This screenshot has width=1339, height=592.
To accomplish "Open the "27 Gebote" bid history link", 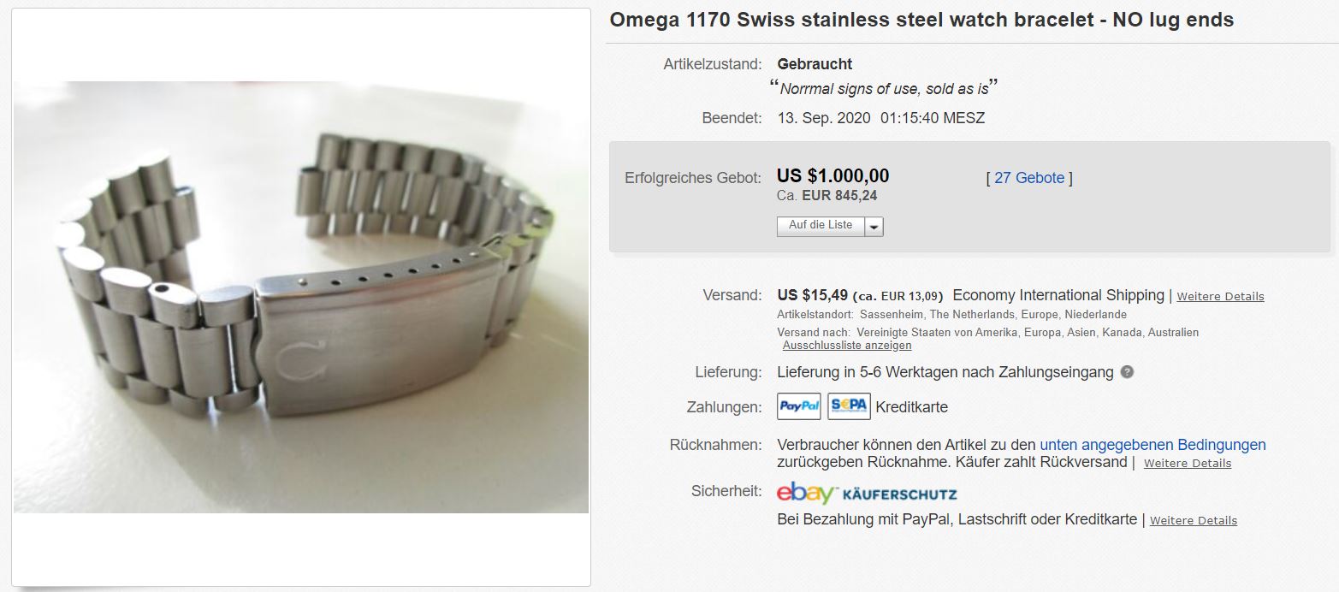I will click(x=1029, y=178).
